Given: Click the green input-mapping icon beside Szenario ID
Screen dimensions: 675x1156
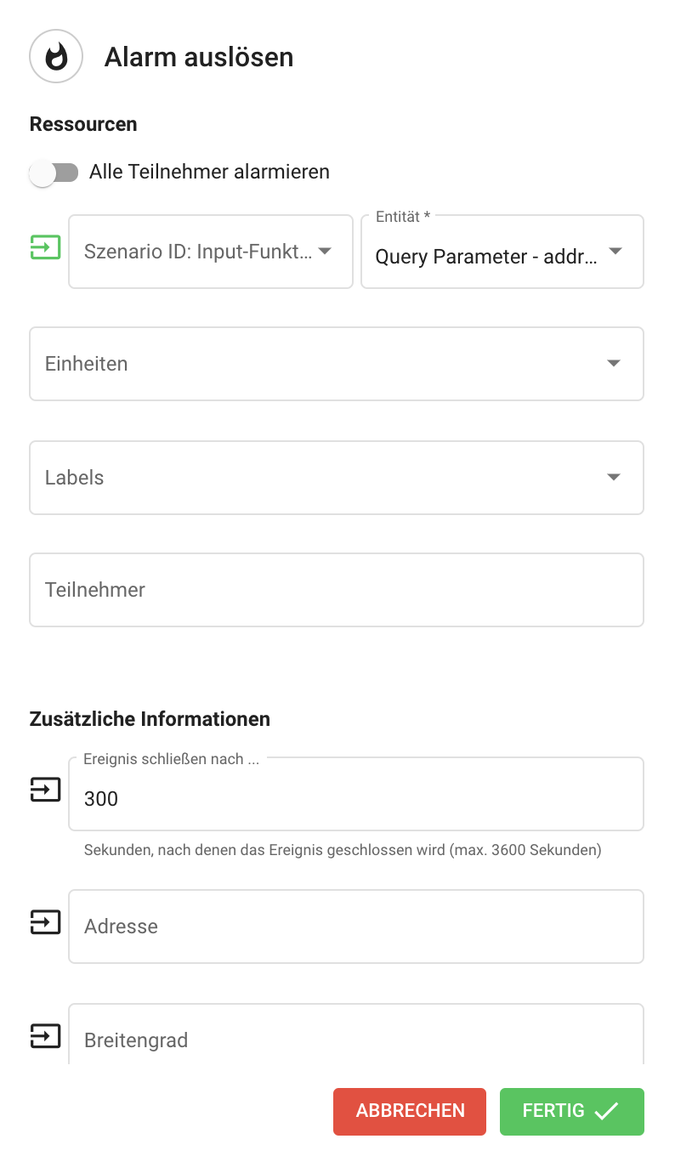Looking at the screenshot, I should click(x=45, y=247).
